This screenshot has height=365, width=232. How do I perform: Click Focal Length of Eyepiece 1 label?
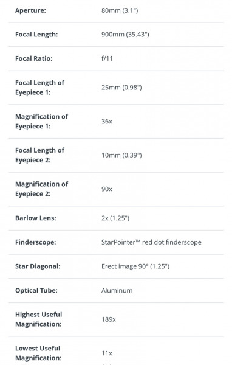[x=39, y=88]
